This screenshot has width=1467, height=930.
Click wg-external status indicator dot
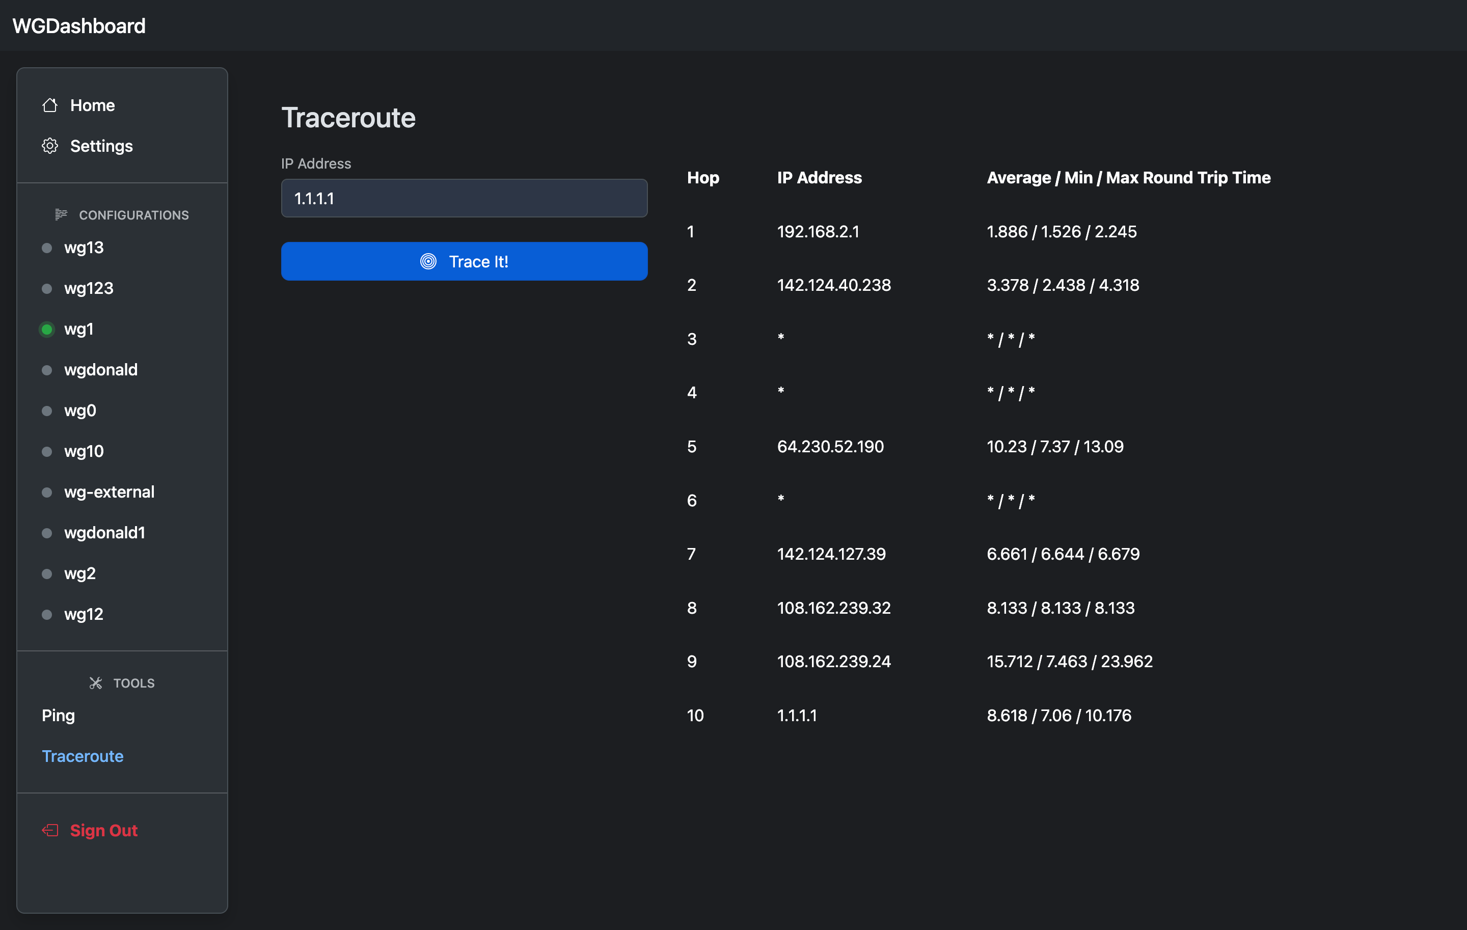pyautogui.click(x=47, y=492)
